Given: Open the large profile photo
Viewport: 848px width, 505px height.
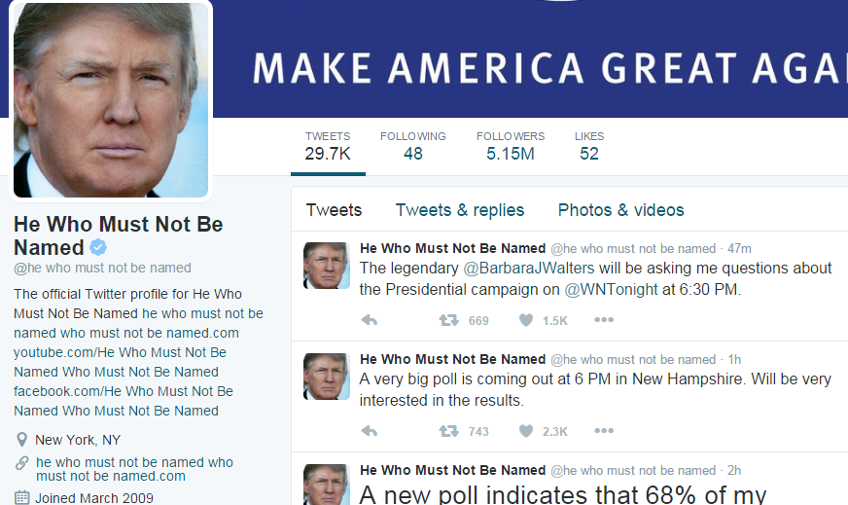Looking at the screenshot, I should (x=111, y=100).
